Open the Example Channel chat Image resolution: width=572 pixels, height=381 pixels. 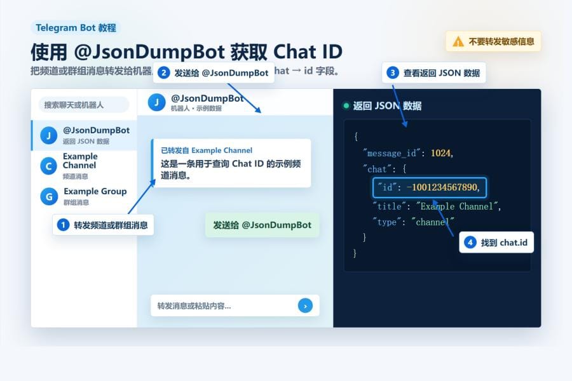[85, 166]
